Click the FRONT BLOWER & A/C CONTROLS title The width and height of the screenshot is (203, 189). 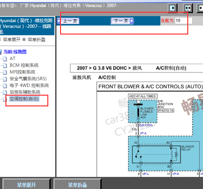pos(151,87)
